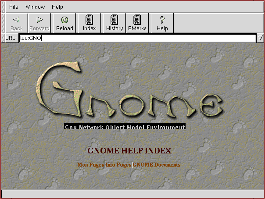265x199 pixels.
Task: Open the Help menu in menu bar
Action: click(57, 7)
